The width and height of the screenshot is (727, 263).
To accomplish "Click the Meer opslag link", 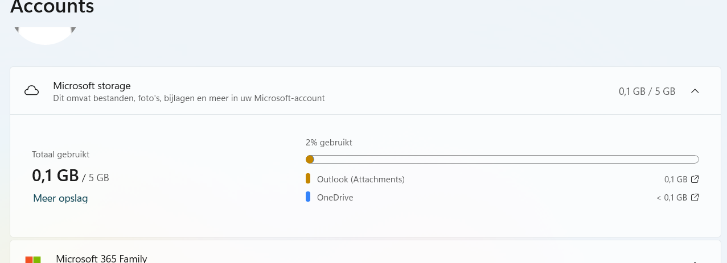I will [x=60, y=198].
